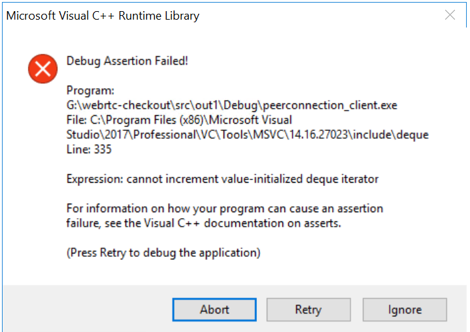Click the MSVC\14.16.27023 version text
This screenshot has width=470, height=332.
pyautogui.click(x=300, y=135)
